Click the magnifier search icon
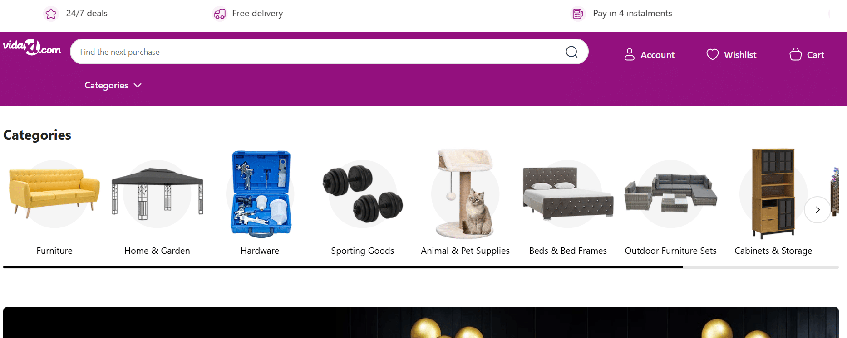 point(571,52)
